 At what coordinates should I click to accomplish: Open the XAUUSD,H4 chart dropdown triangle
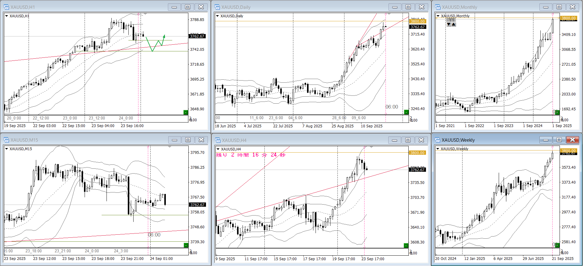coord(218,149)
